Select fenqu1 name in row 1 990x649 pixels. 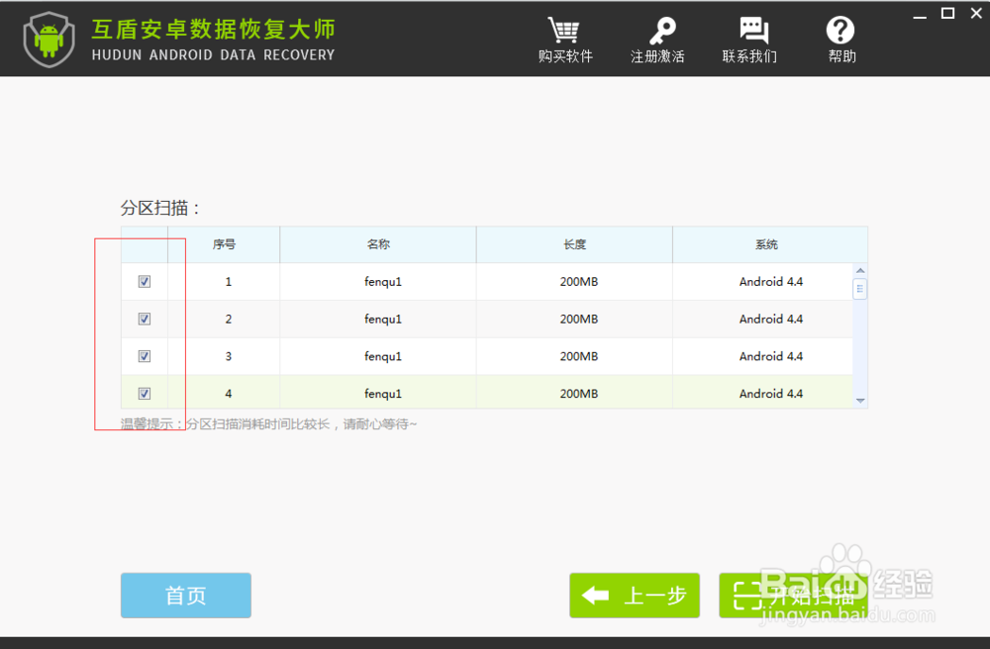pyautogui.click(x=382, y=282)
